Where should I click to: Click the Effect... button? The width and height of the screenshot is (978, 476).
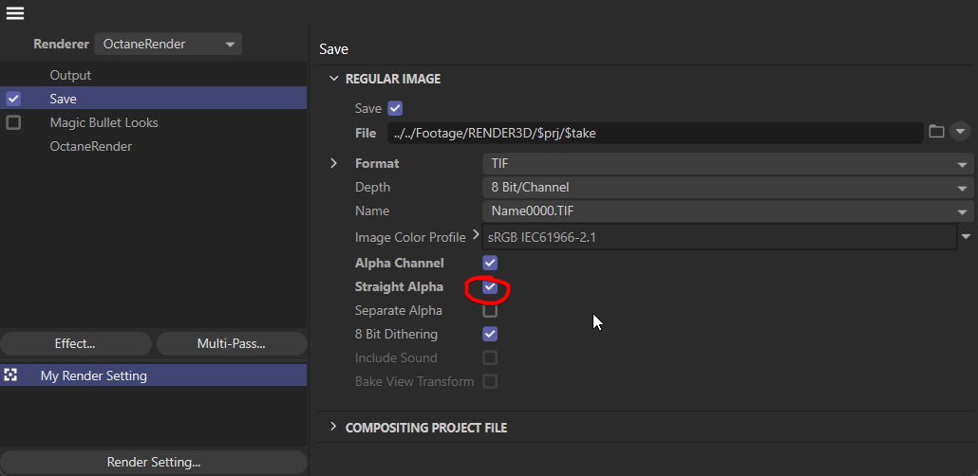tap(75, 343)
